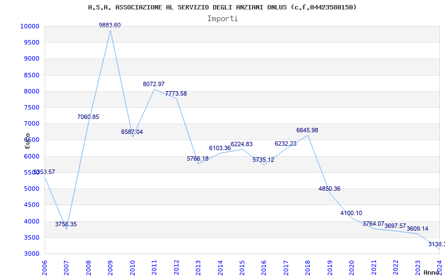This screenshot has height=278, width=445.
Task: Click the rotated 'Euro' y-axis title
Action: tap(27, 141)
